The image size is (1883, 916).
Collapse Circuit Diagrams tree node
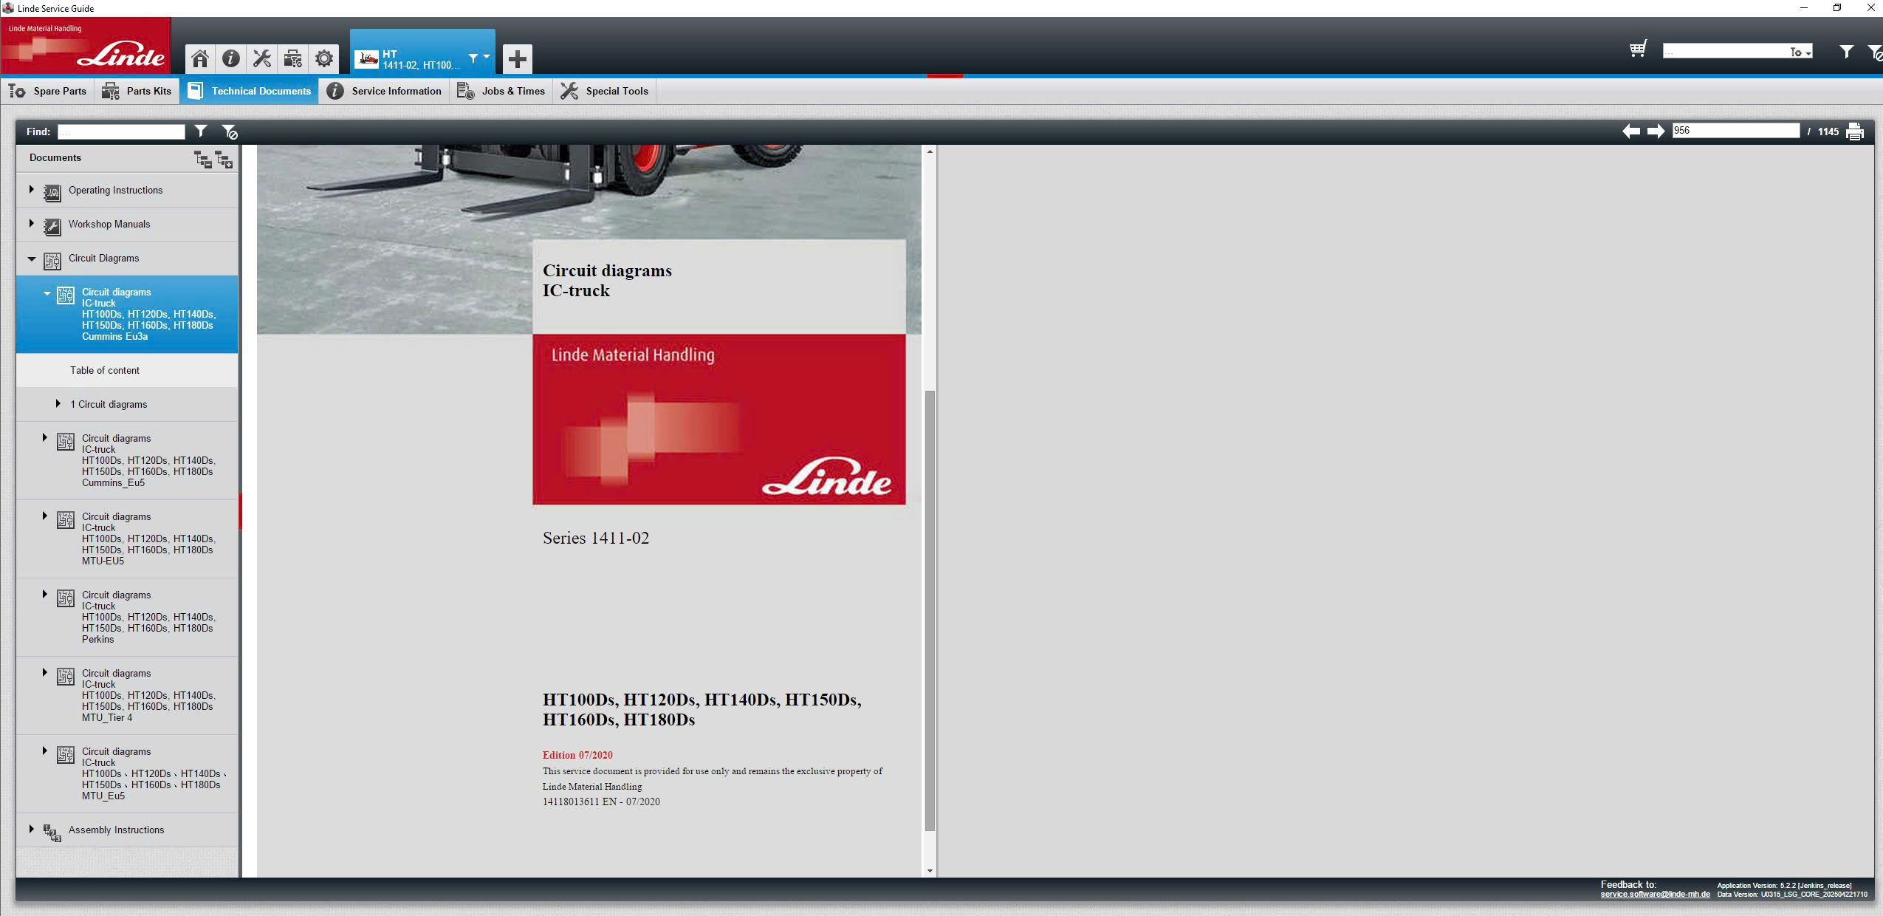[31, 259]
